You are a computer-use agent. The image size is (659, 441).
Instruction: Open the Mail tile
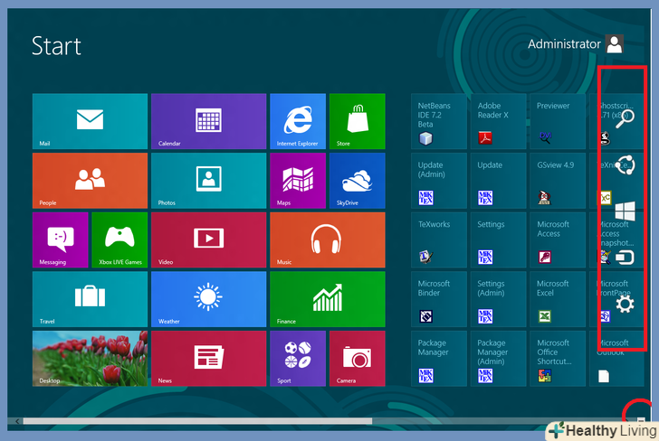[90, 121]
